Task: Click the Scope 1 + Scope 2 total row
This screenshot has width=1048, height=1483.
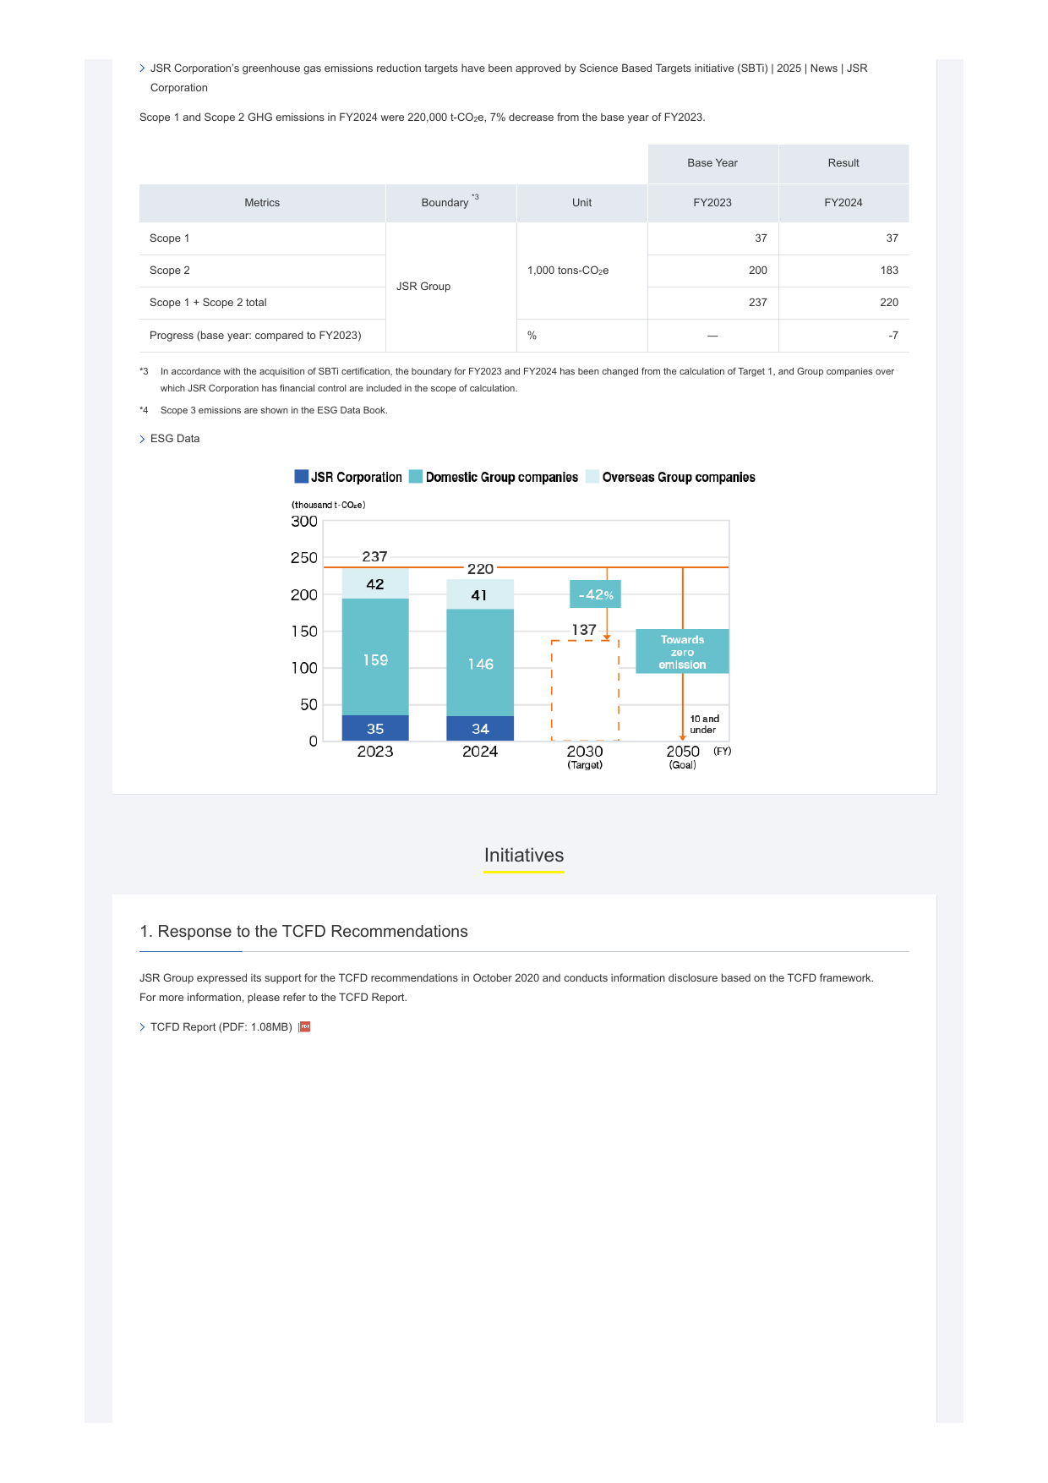Action: tap(524, 303)
